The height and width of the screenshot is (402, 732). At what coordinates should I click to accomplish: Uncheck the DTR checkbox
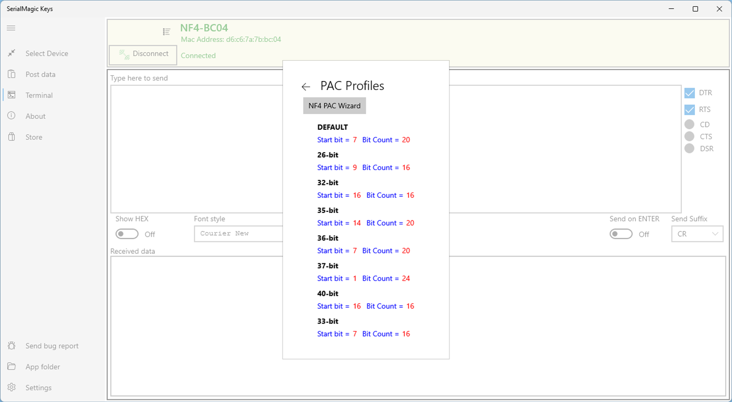pos(690,93)
